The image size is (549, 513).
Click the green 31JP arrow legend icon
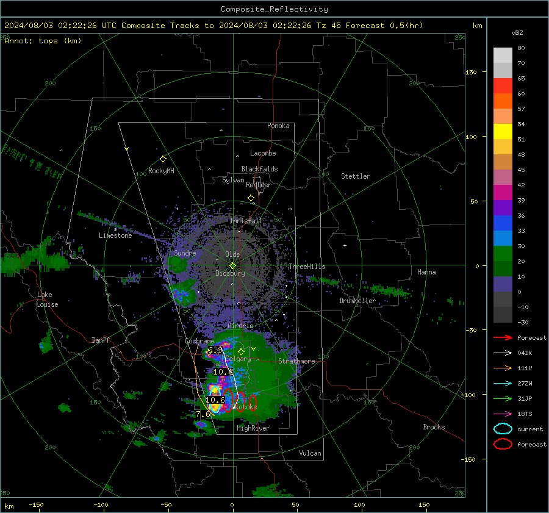pos(503,398)
